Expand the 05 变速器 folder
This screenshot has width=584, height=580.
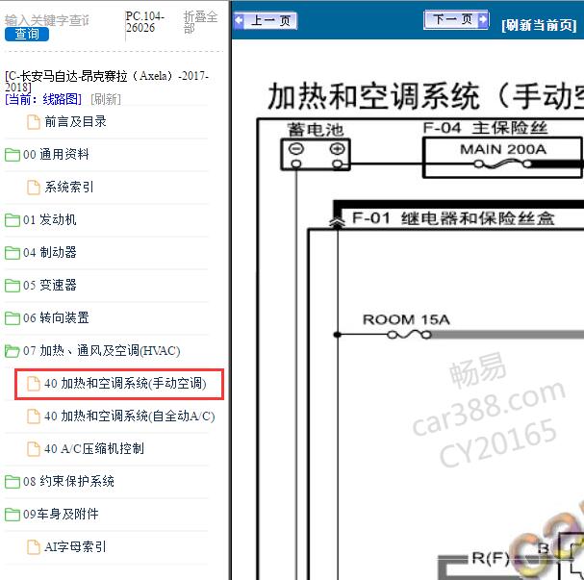tap(49, 286)
